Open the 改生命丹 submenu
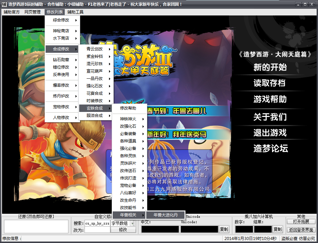Screen dimensions: 318x243 [129, 200]
